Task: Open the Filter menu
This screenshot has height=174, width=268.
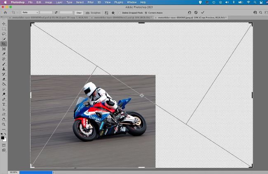Action: [x=90, y=2]
